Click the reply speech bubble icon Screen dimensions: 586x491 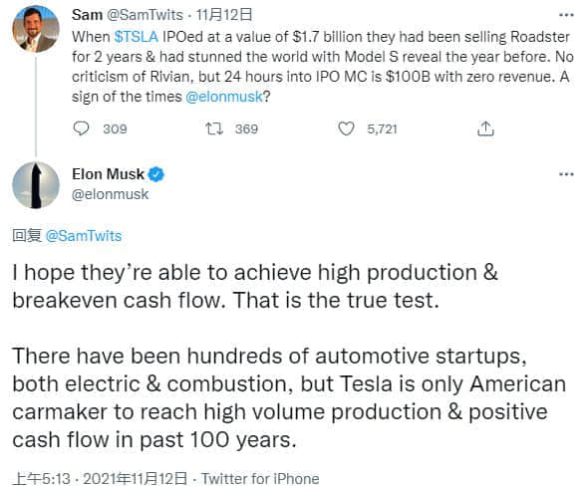pos(81,128)
